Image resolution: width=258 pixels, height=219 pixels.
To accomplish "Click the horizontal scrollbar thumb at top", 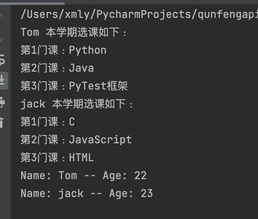I will [32, 4].
